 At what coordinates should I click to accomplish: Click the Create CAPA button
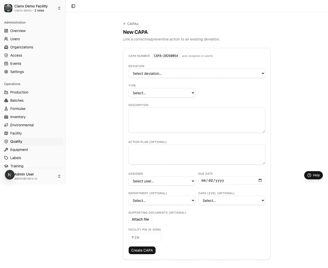click(142, 250)
